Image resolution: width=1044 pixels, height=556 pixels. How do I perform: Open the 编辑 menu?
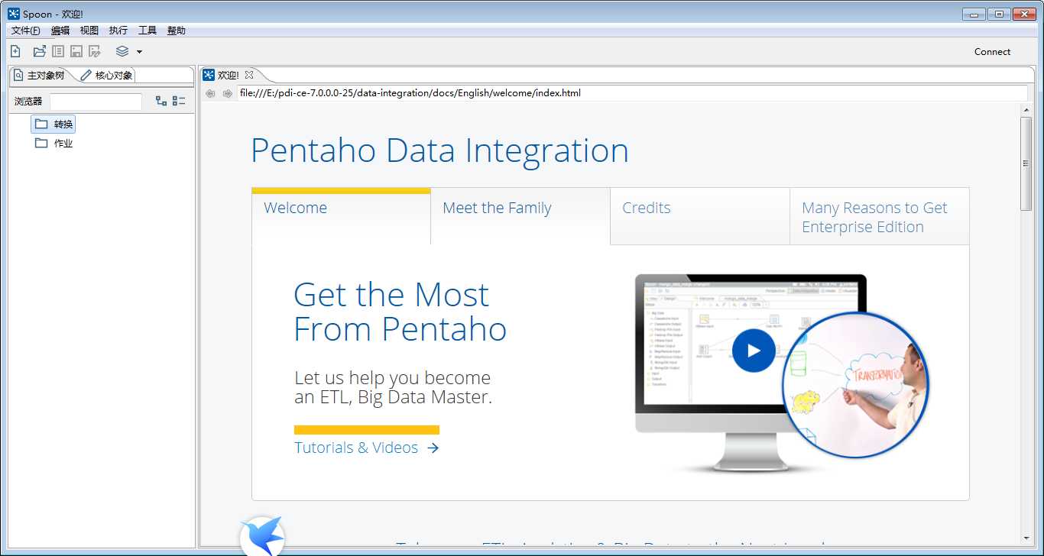pos(60,31)
